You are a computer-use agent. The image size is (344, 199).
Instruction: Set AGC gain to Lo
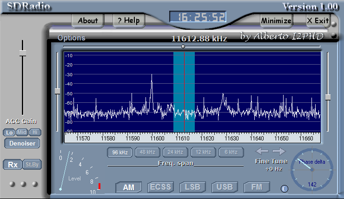coord(9,133)
